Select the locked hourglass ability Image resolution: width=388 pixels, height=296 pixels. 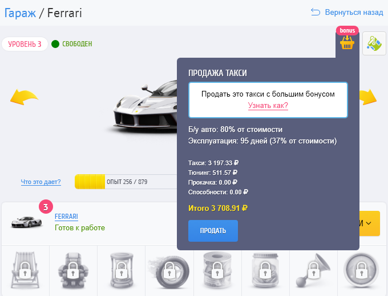[121, 270]
